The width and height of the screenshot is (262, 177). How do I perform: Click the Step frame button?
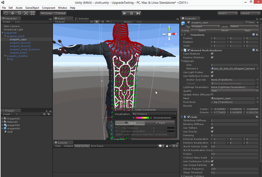tap(138, 13)
